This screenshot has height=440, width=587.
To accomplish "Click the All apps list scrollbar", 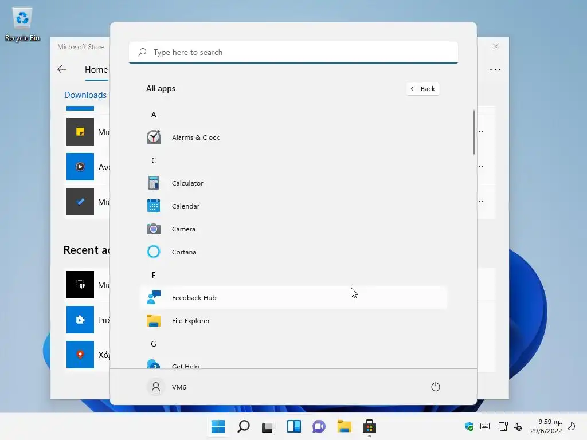I will point(474,132).
